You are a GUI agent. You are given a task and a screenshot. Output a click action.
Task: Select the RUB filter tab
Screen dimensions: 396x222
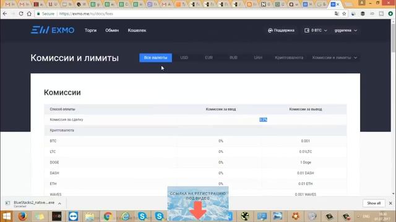point(233,57)
